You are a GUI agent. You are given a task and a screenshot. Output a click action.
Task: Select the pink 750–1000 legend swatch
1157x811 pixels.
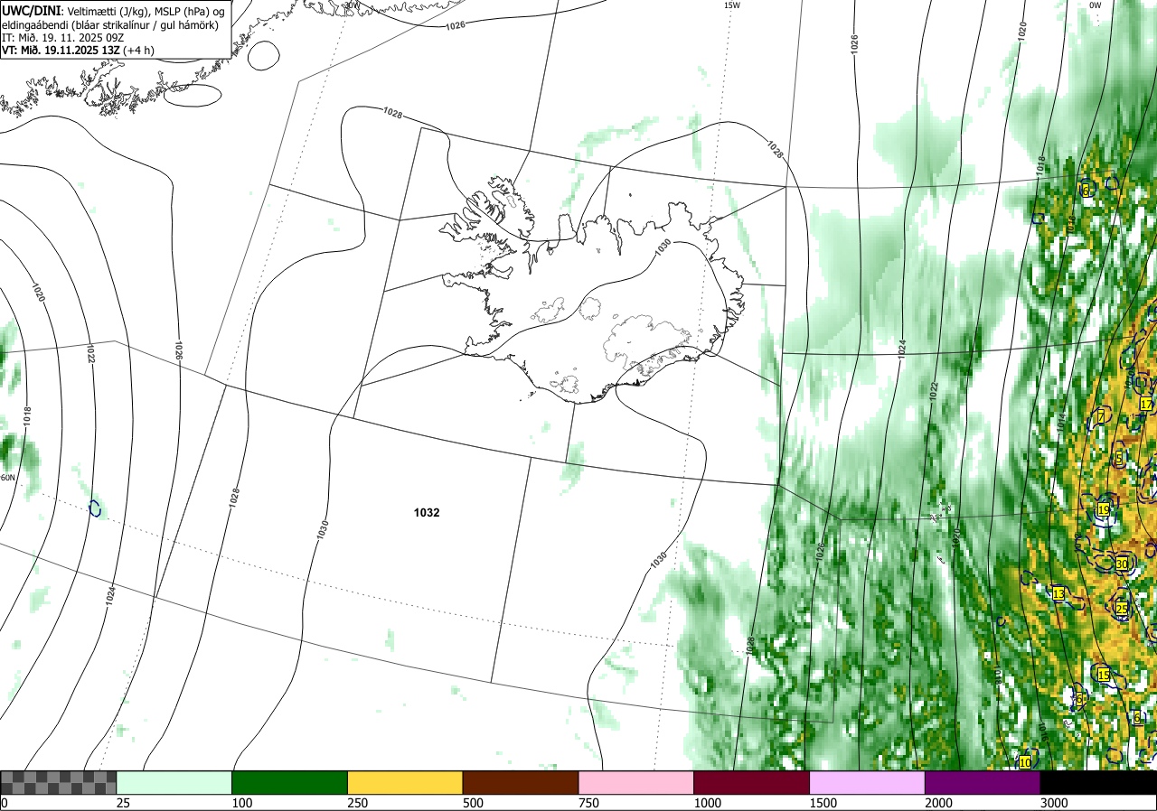point(636,782)
